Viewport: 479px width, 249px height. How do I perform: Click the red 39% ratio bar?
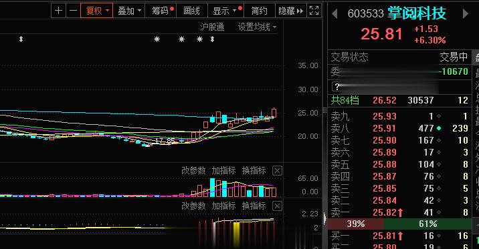pos(356,224)
